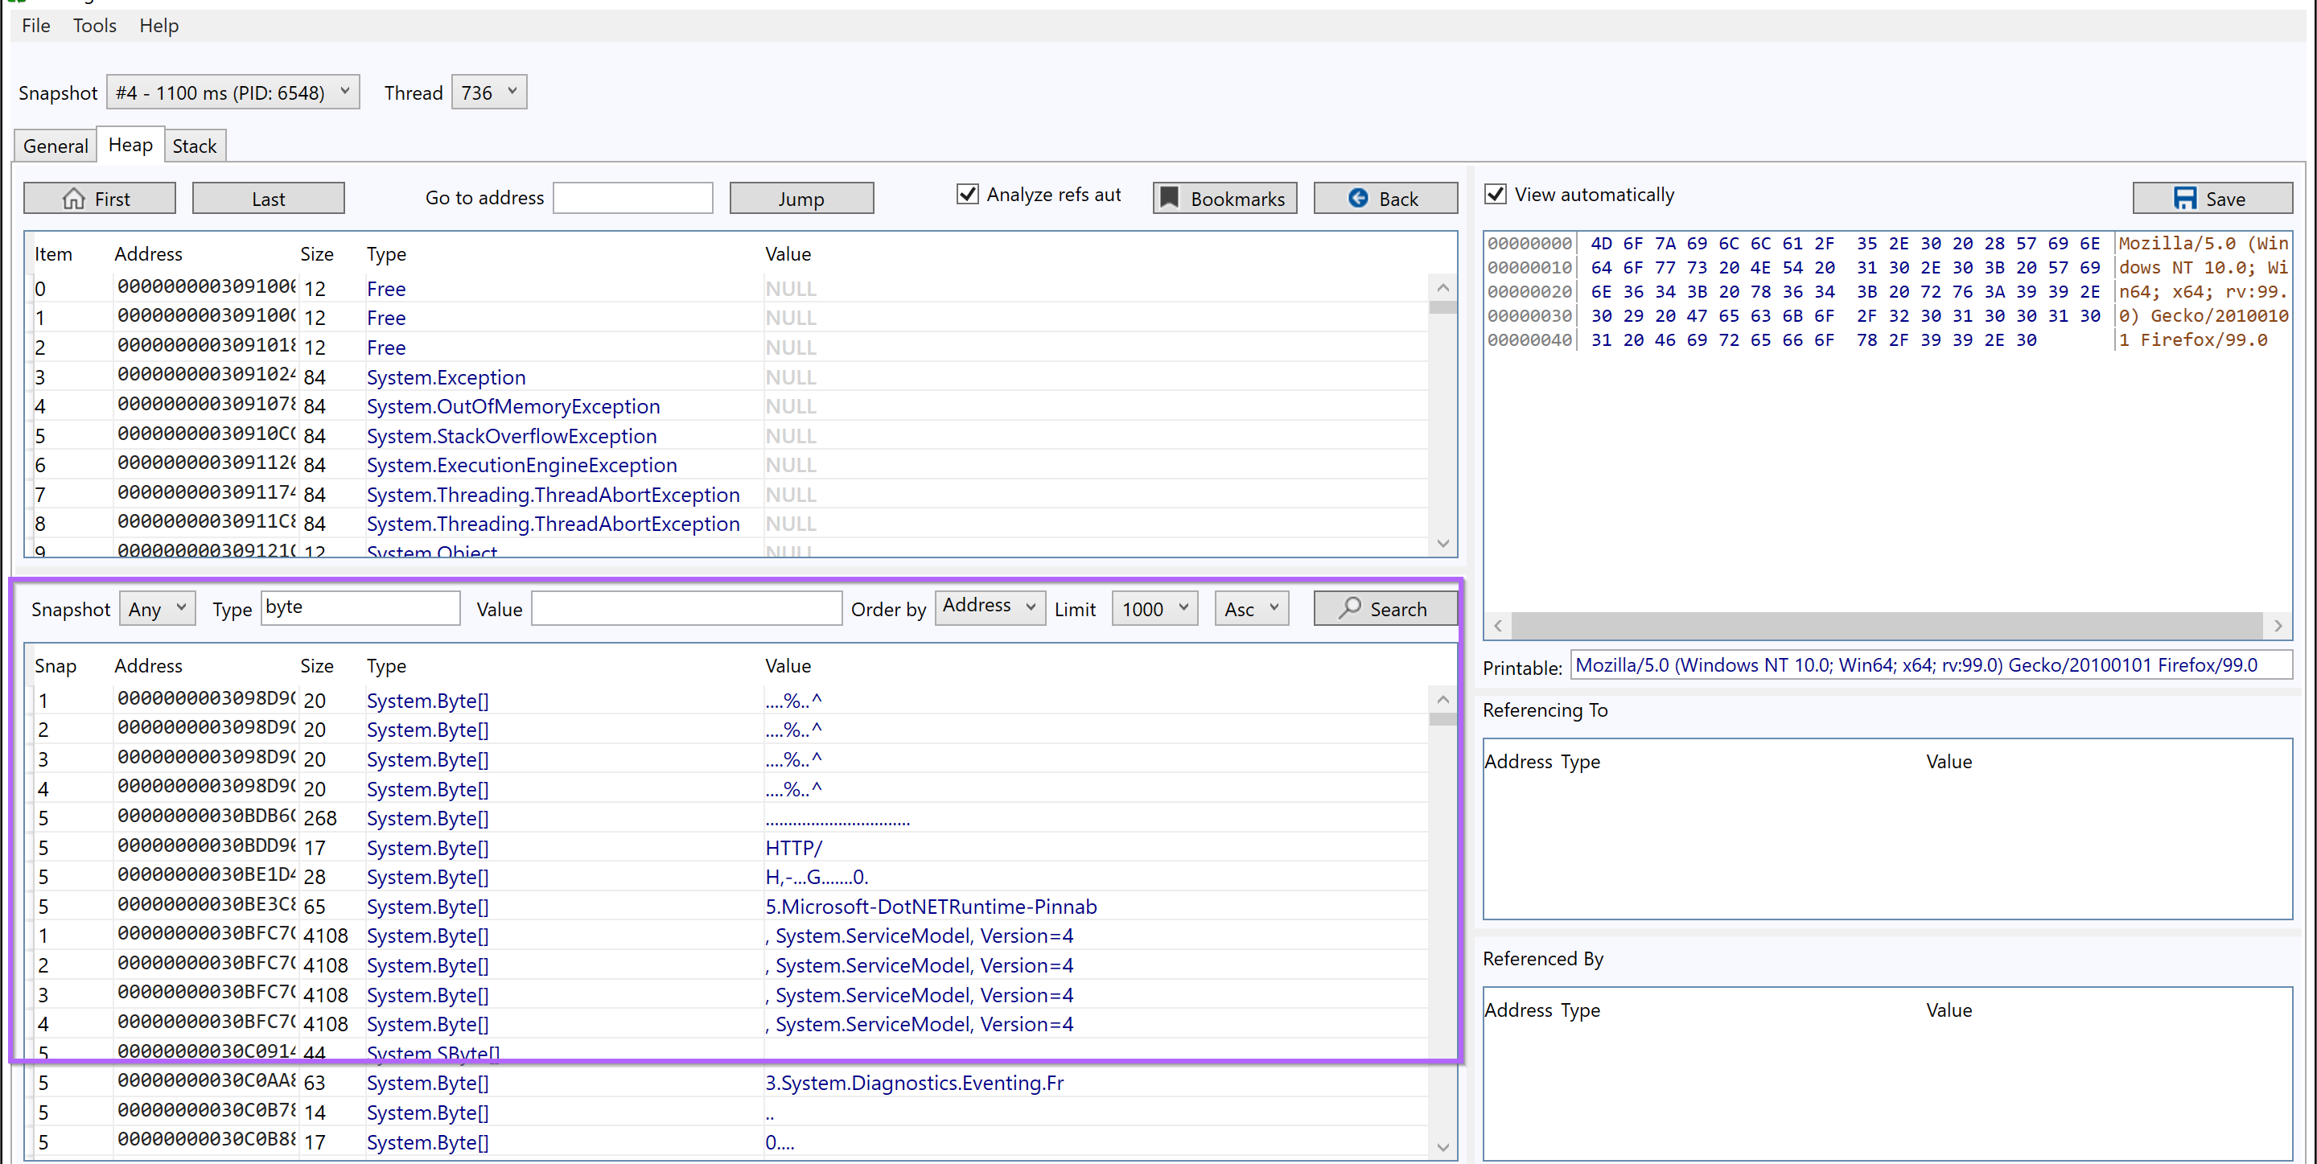
Task: Open the Snapshot #4 dropdown
Action: pos(233,93)
